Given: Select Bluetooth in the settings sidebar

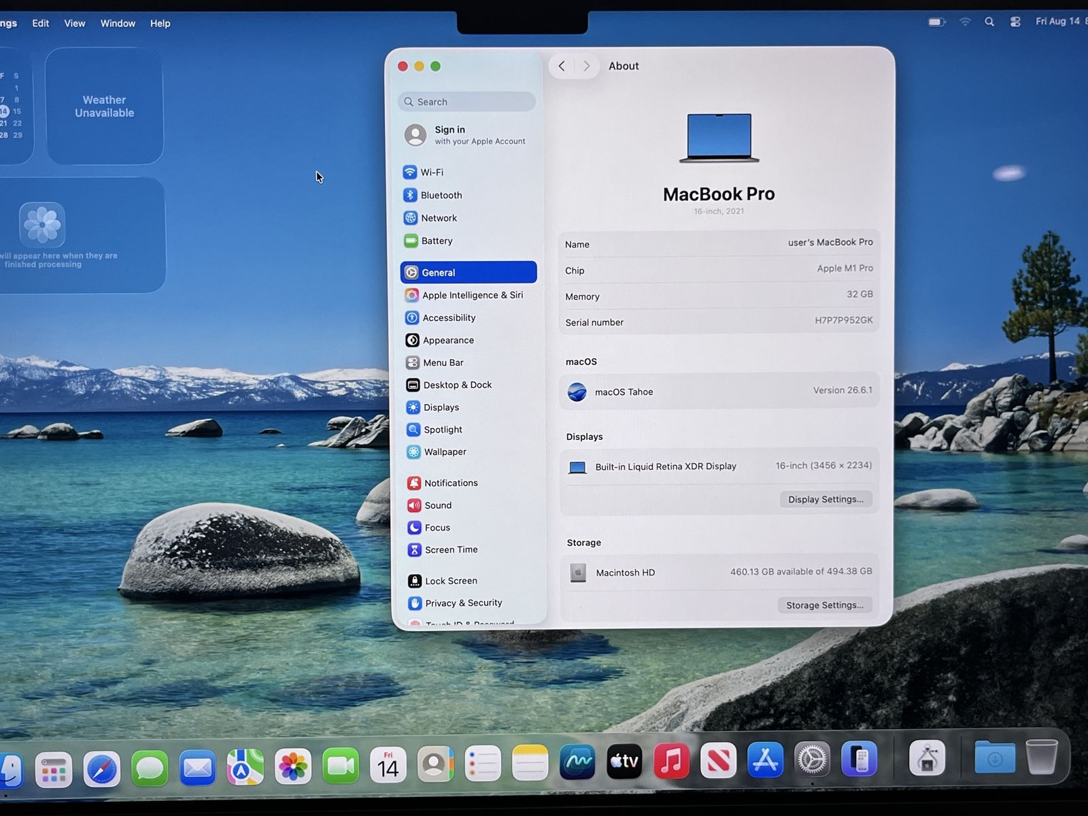Looking at the screenshot, I should point(469,195).
